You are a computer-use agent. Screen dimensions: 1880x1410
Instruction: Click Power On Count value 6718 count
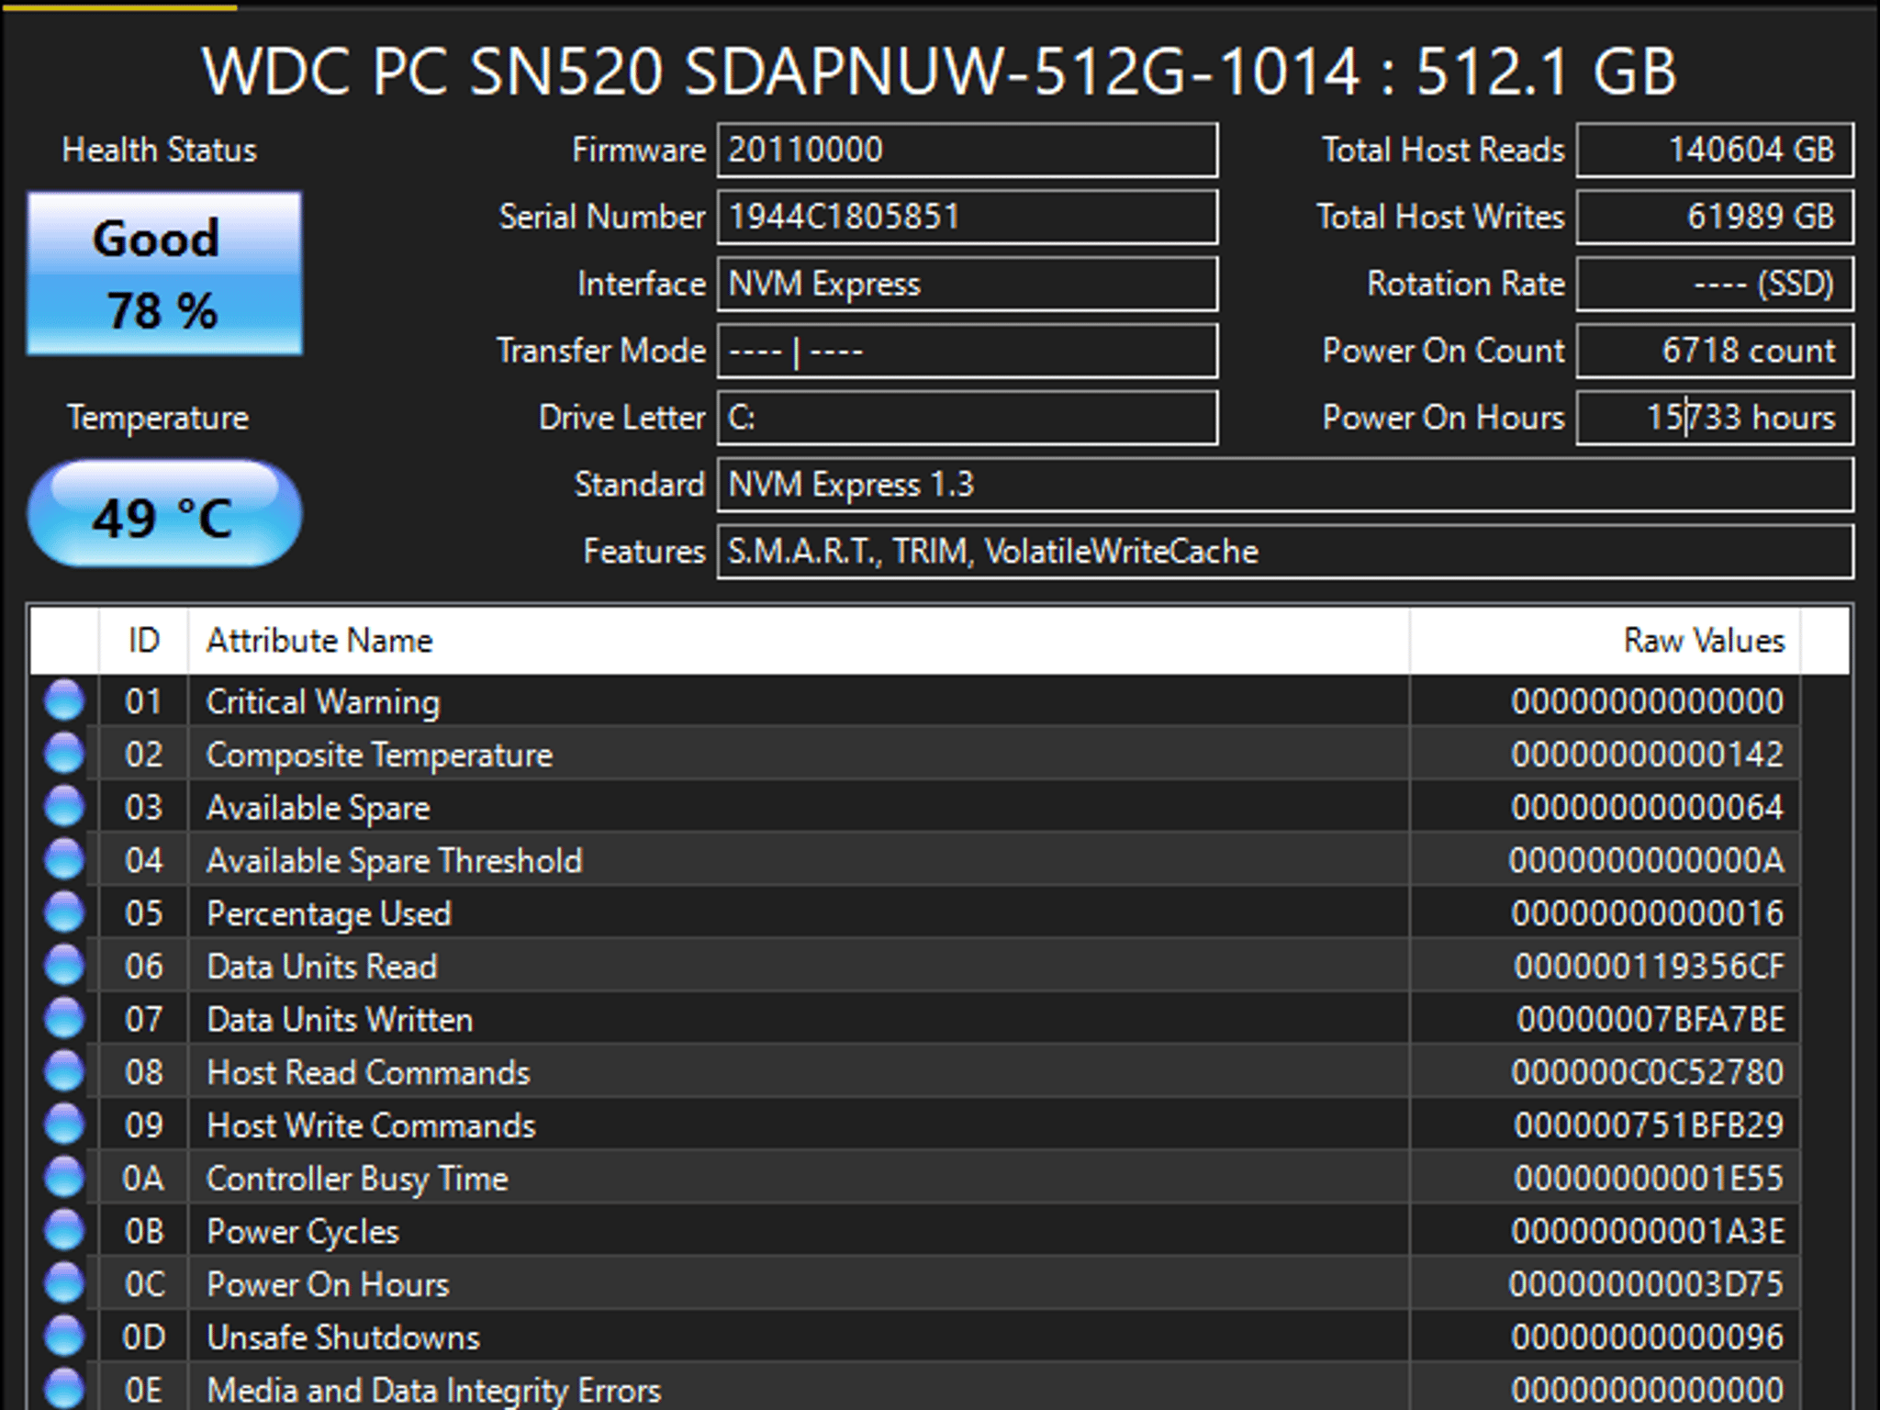point(1715,351)
